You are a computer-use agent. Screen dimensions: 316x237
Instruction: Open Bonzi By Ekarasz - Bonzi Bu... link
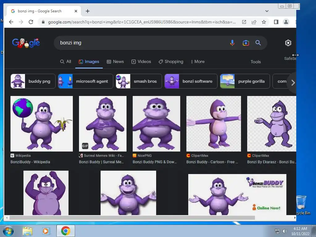(272, 162)
